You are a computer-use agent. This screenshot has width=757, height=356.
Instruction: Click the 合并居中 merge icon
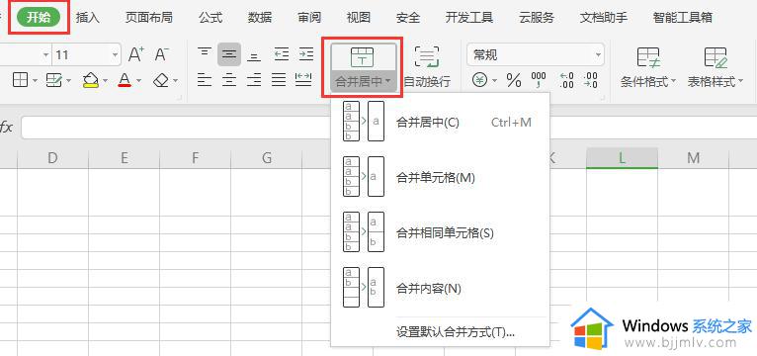coord(363,57)
